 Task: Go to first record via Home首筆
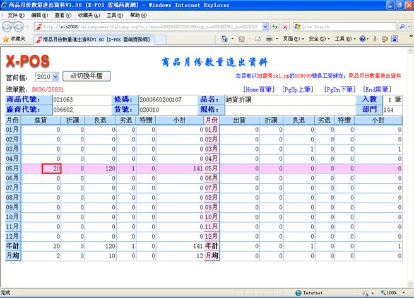click(259, 90)
